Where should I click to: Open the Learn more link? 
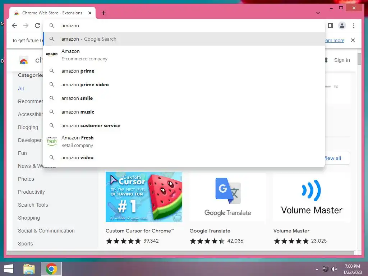[334, 40]
